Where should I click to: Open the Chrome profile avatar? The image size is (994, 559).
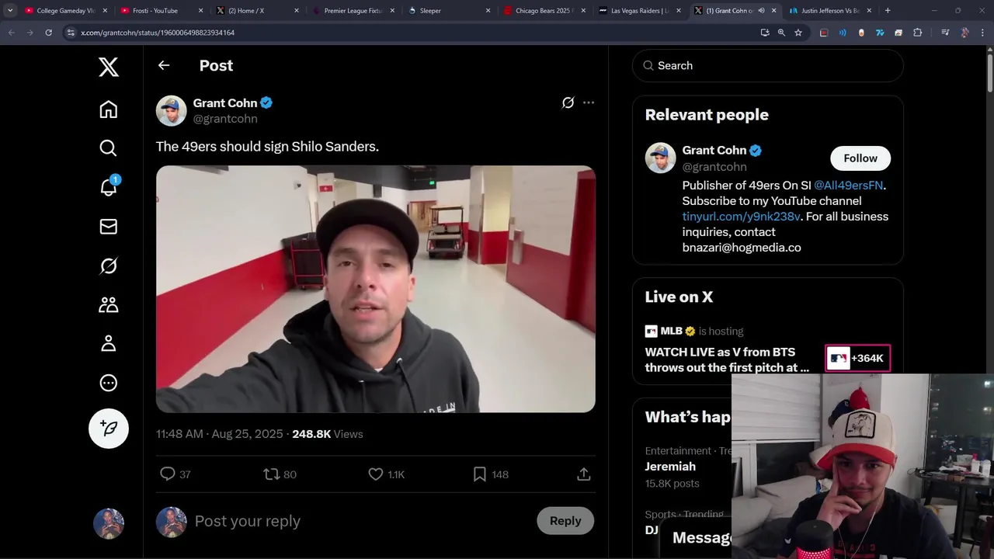(964, 33)
